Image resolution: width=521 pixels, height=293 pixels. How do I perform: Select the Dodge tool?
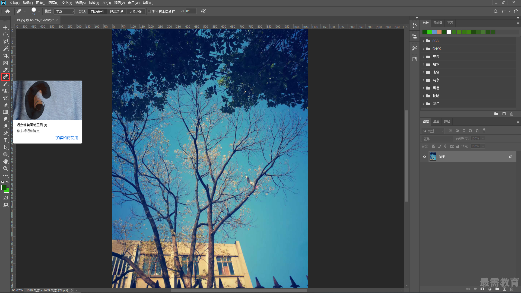point(5,126)
